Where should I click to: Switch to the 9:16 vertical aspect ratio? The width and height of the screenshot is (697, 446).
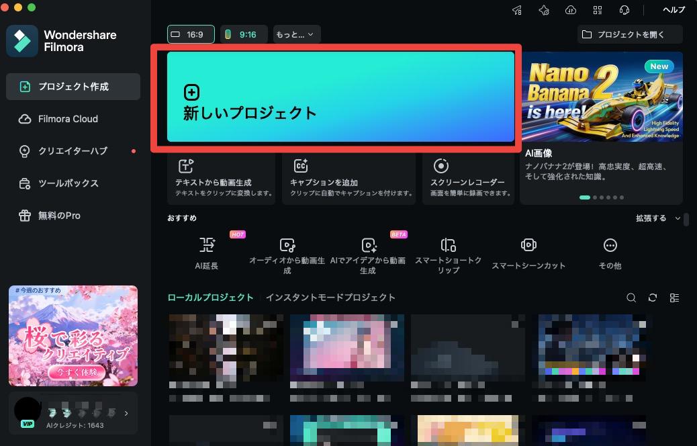tap(243, 34)
